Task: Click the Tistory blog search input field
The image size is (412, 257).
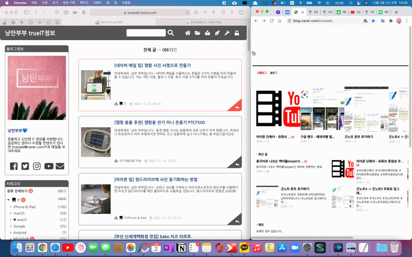Action: pos(146,33)
